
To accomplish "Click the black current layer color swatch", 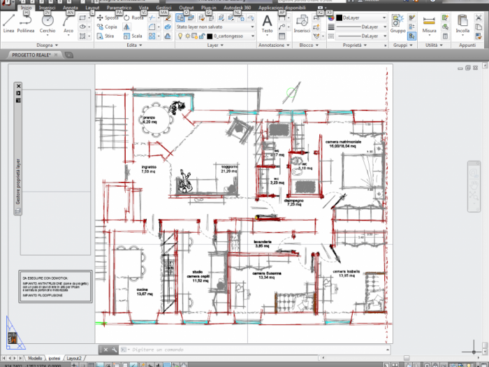I will click(210, 36).
